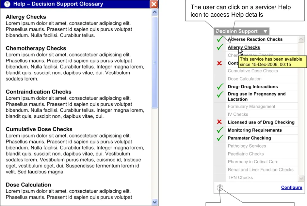Click the help question mark icon in title bar
307x206 pixels.
[x=8, y=4]
